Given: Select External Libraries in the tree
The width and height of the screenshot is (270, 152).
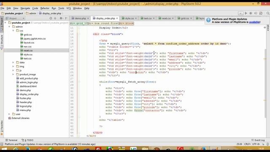Looking at the screenshot, I should pos(21,118).
